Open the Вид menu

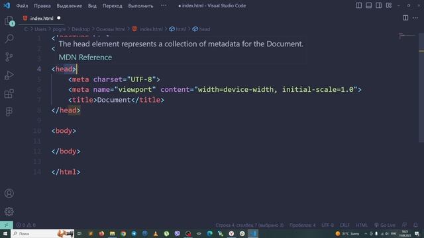(92, 6)
